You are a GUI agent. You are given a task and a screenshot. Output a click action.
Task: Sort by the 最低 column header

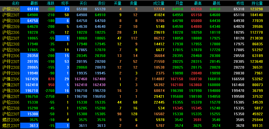coord(216,3)
